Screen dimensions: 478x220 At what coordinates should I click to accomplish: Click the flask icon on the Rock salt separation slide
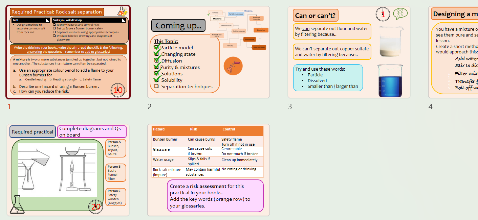122,11
